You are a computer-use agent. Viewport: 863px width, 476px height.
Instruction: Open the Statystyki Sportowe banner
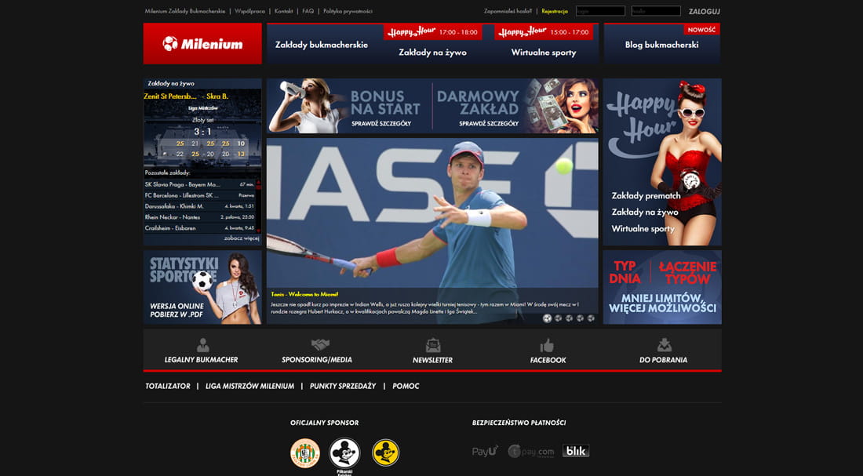[x=202, y=287]
